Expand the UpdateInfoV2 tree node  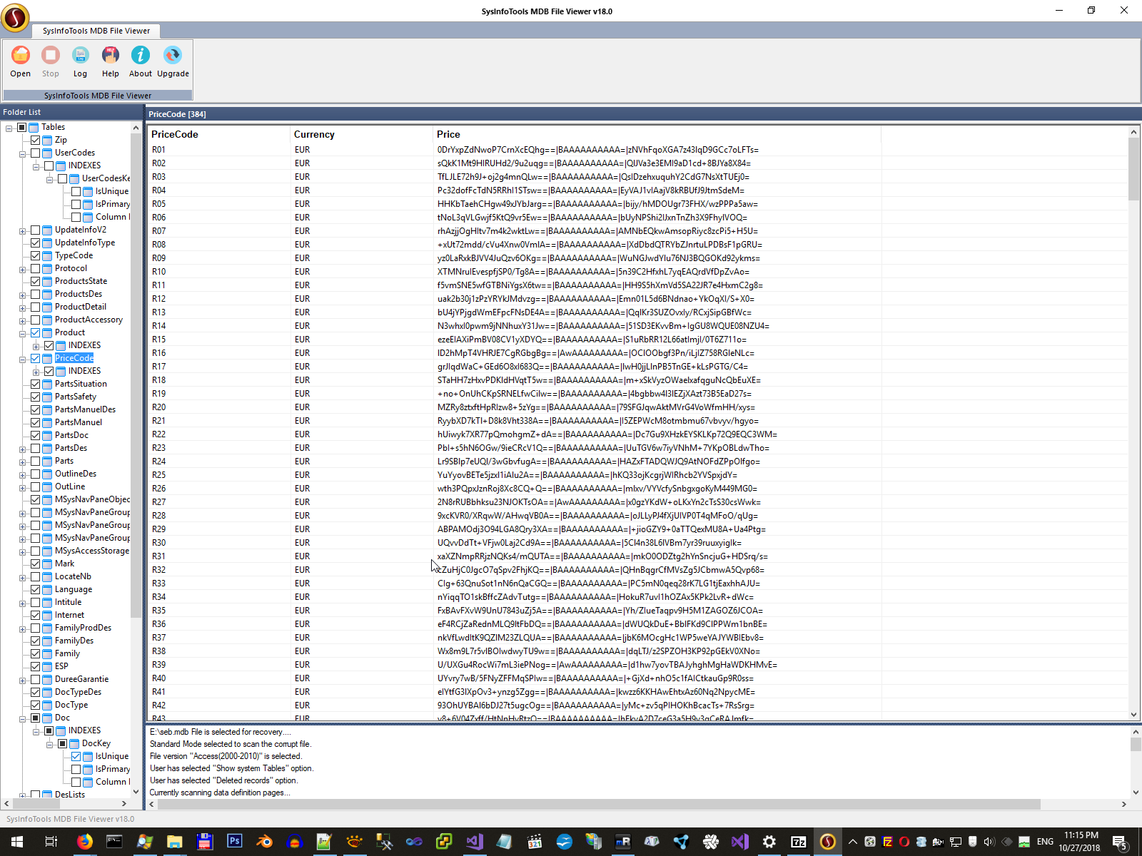coord(23,230)
